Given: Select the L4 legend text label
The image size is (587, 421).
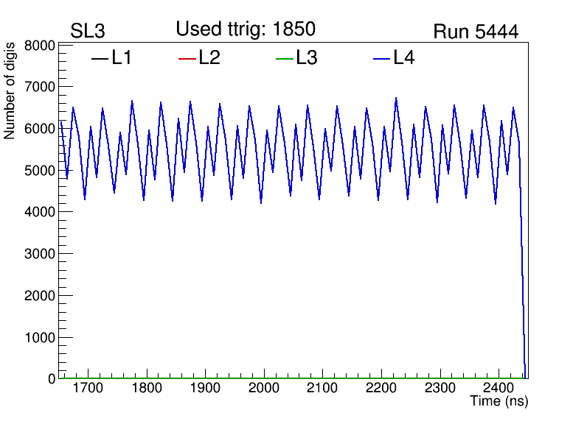Looking at the screenshot, I should 404,58.
